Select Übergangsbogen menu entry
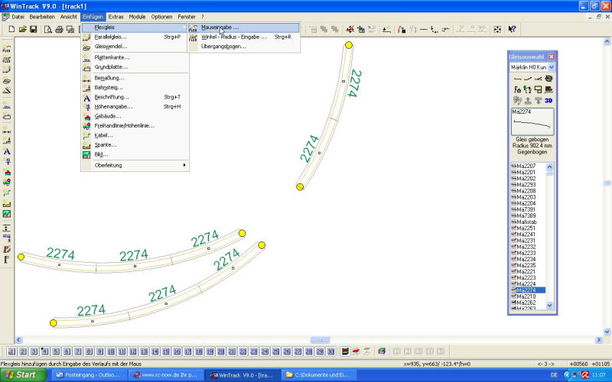The height and width of the screenshot is (382, 612). [x=244, y=47]
